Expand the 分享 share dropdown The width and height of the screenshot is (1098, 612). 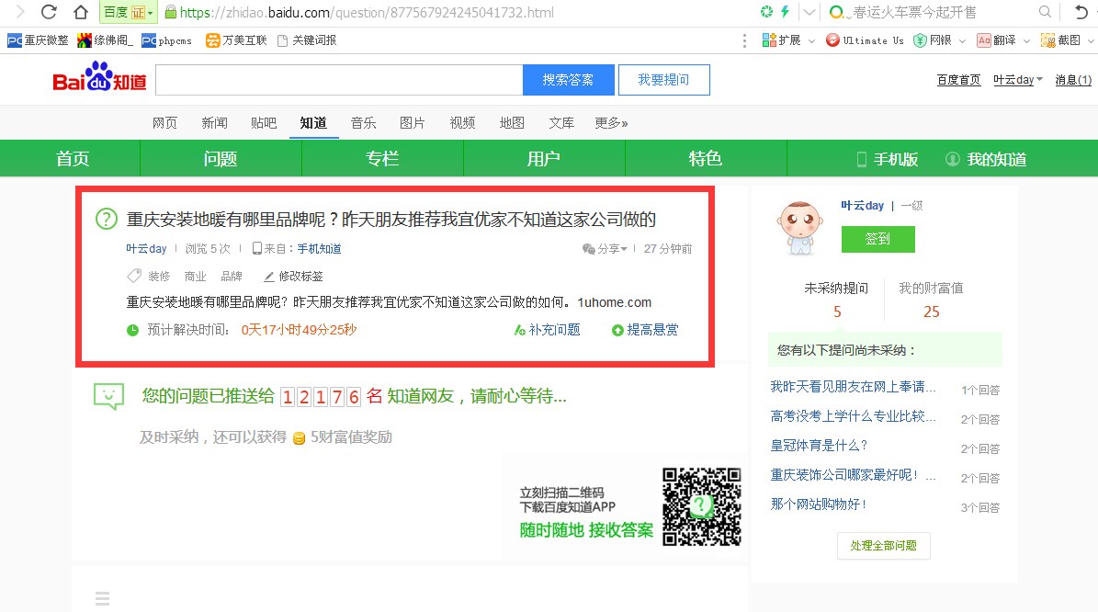[x=605, y=249]
